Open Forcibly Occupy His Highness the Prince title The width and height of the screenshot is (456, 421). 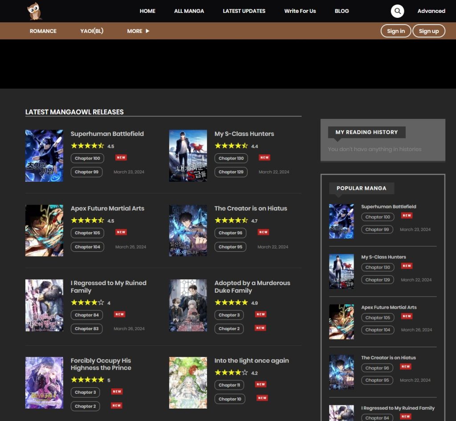(101, 364)
